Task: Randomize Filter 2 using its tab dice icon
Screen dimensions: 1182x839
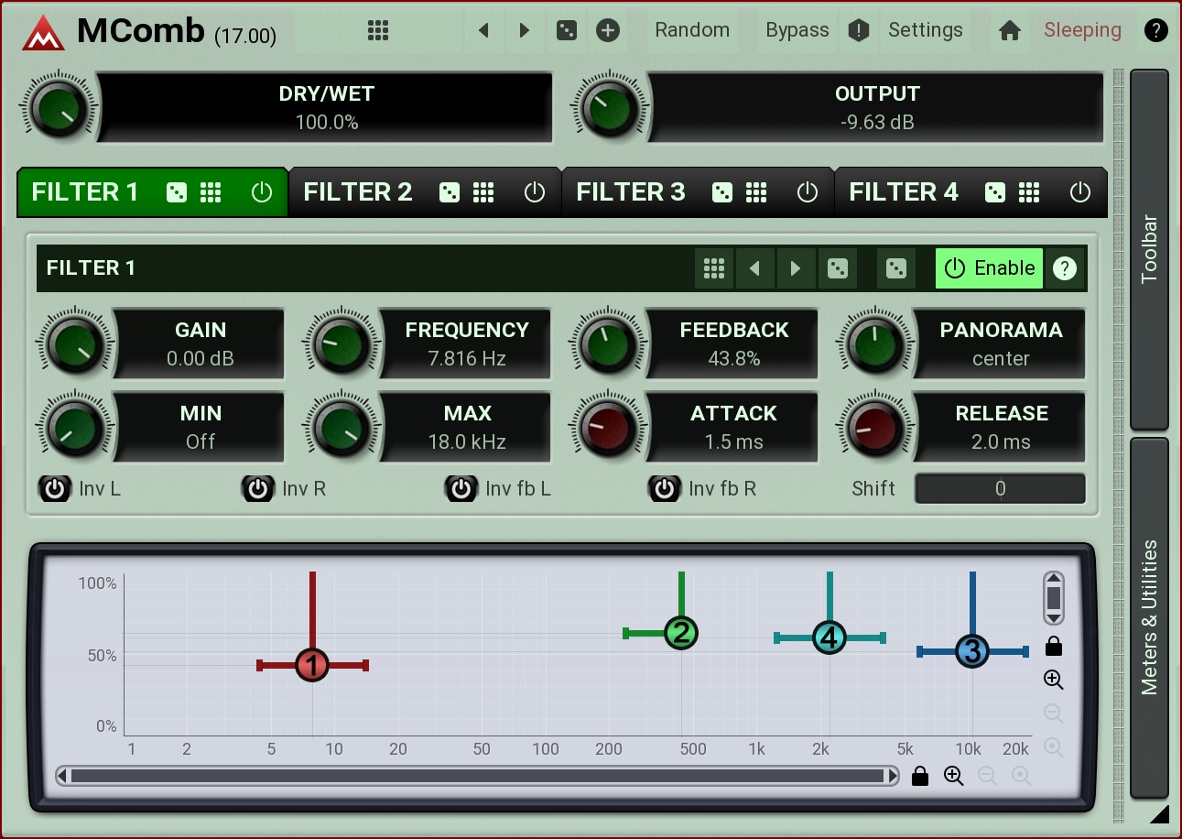Action: (450, 192)
